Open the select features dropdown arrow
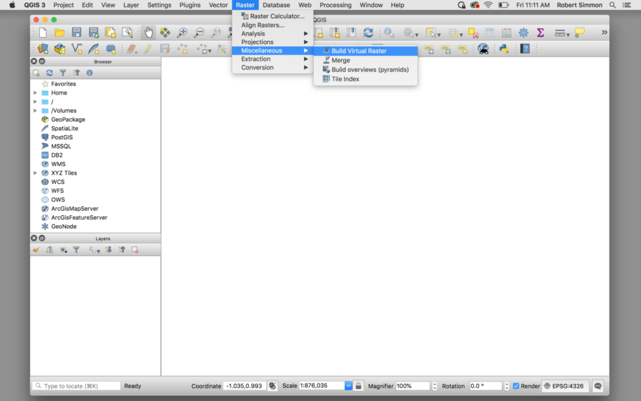The image size is (641, 401). (439, 35)
